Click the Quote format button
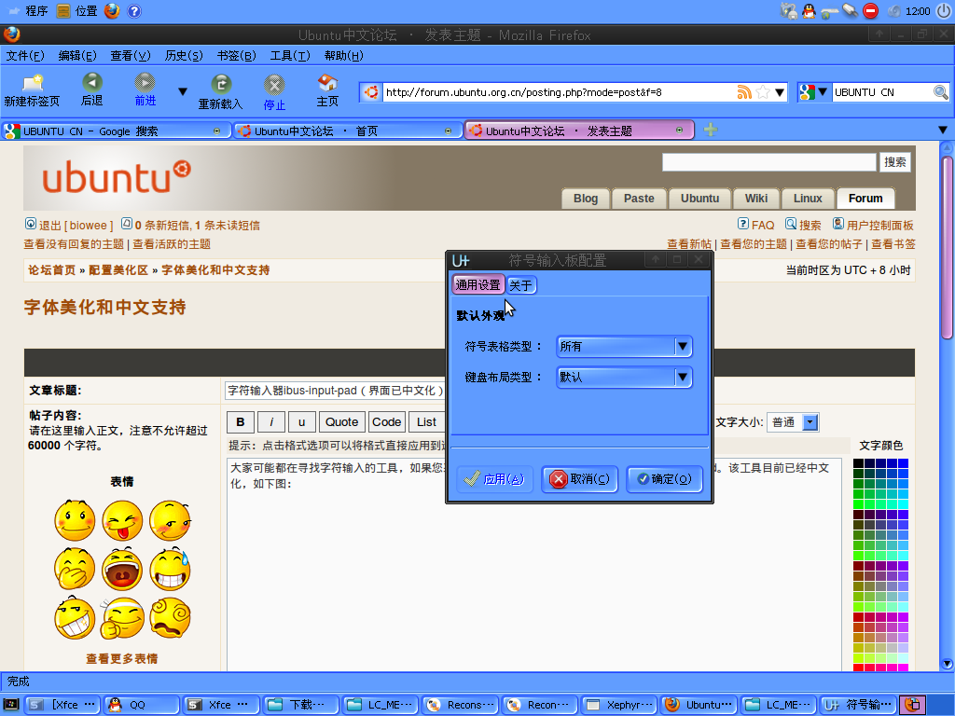This screenshot has height=716, width=955. tap(341, 422)
